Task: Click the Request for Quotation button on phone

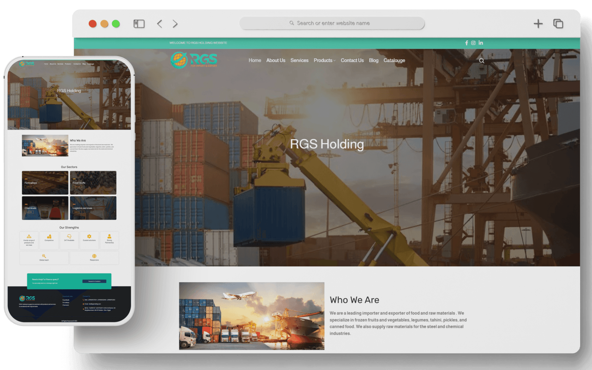Action: (94, 281)
